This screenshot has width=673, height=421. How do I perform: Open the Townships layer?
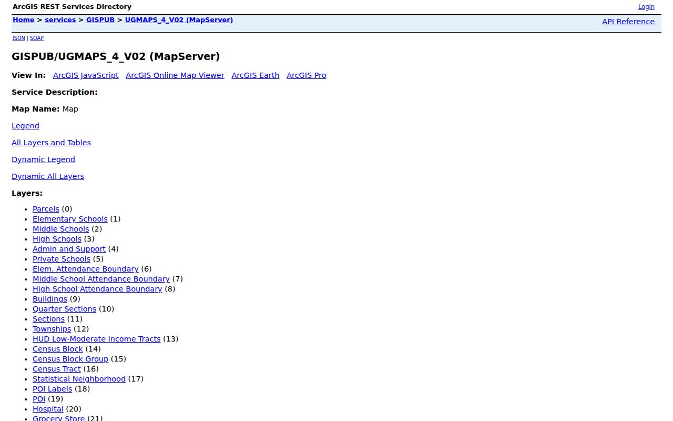52,329
